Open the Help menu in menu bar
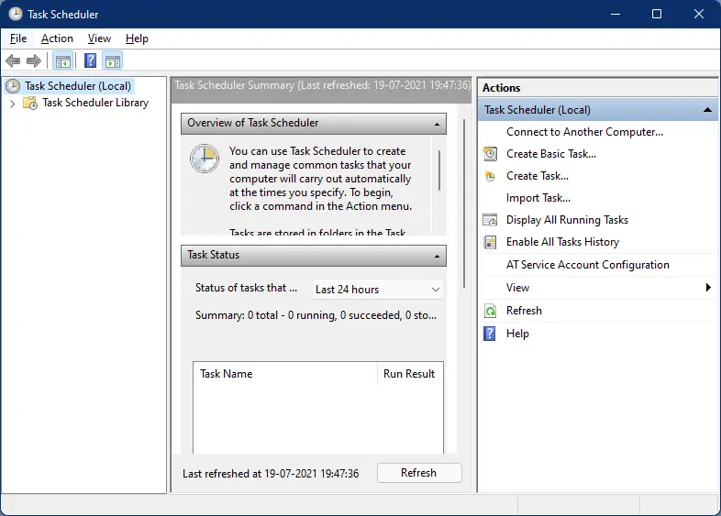 click(137, 38)
